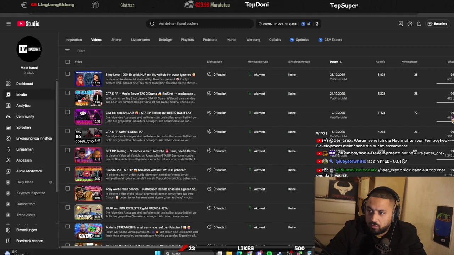Click the blue vidIQ icon in stats bar

pos(303,24)
